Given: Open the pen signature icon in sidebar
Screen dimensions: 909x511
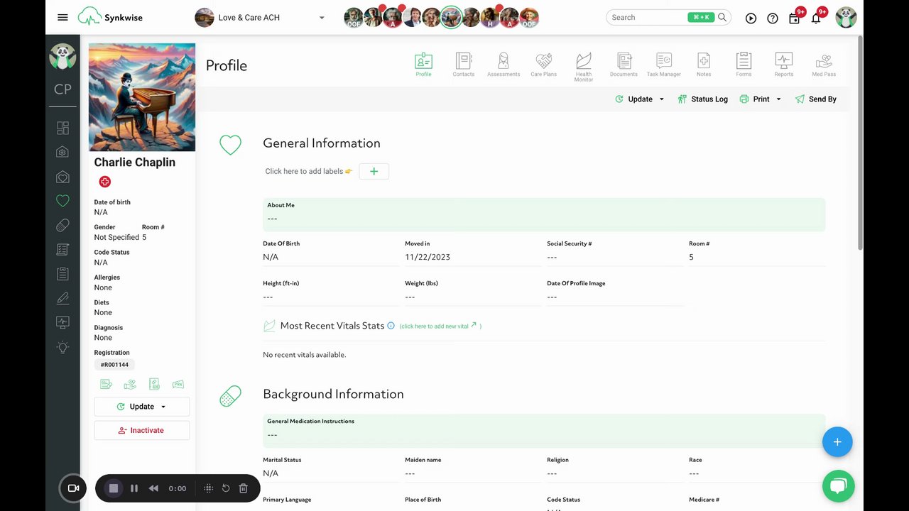Looking at the screenshot, I should click(62, 298).
